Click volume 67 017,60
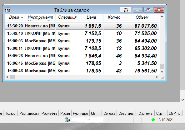 click(x=146, y=26)
